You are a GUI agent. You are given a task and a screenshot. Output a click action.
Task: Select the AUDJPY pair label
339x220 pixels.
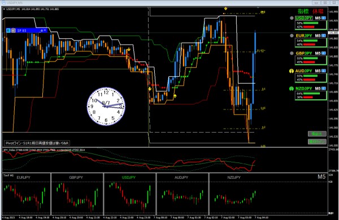pos(304,71)
